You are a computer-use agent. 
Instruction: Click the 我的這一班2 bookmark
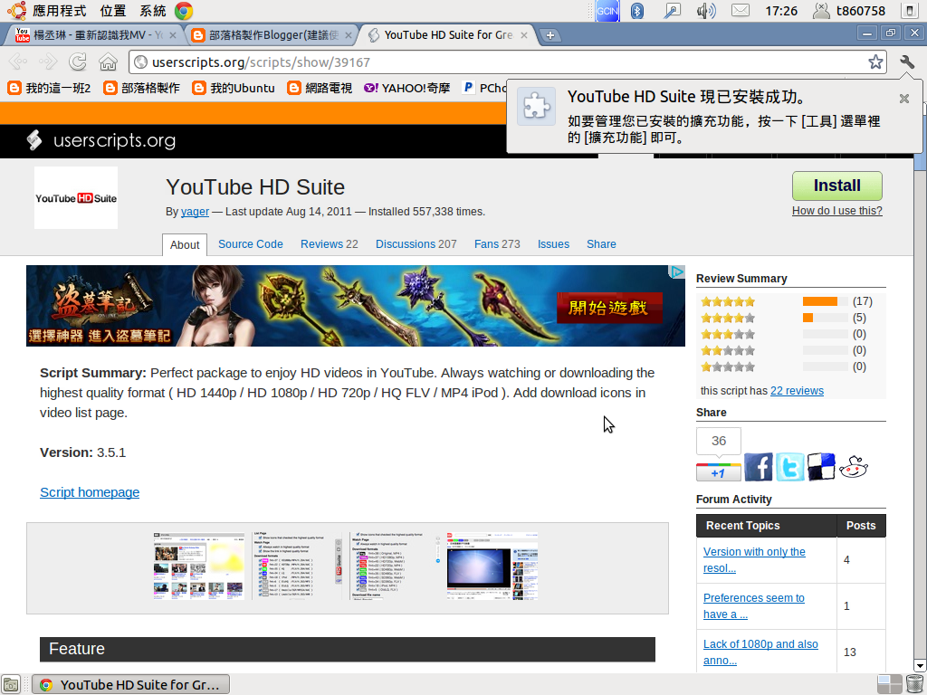click(50, 88)
